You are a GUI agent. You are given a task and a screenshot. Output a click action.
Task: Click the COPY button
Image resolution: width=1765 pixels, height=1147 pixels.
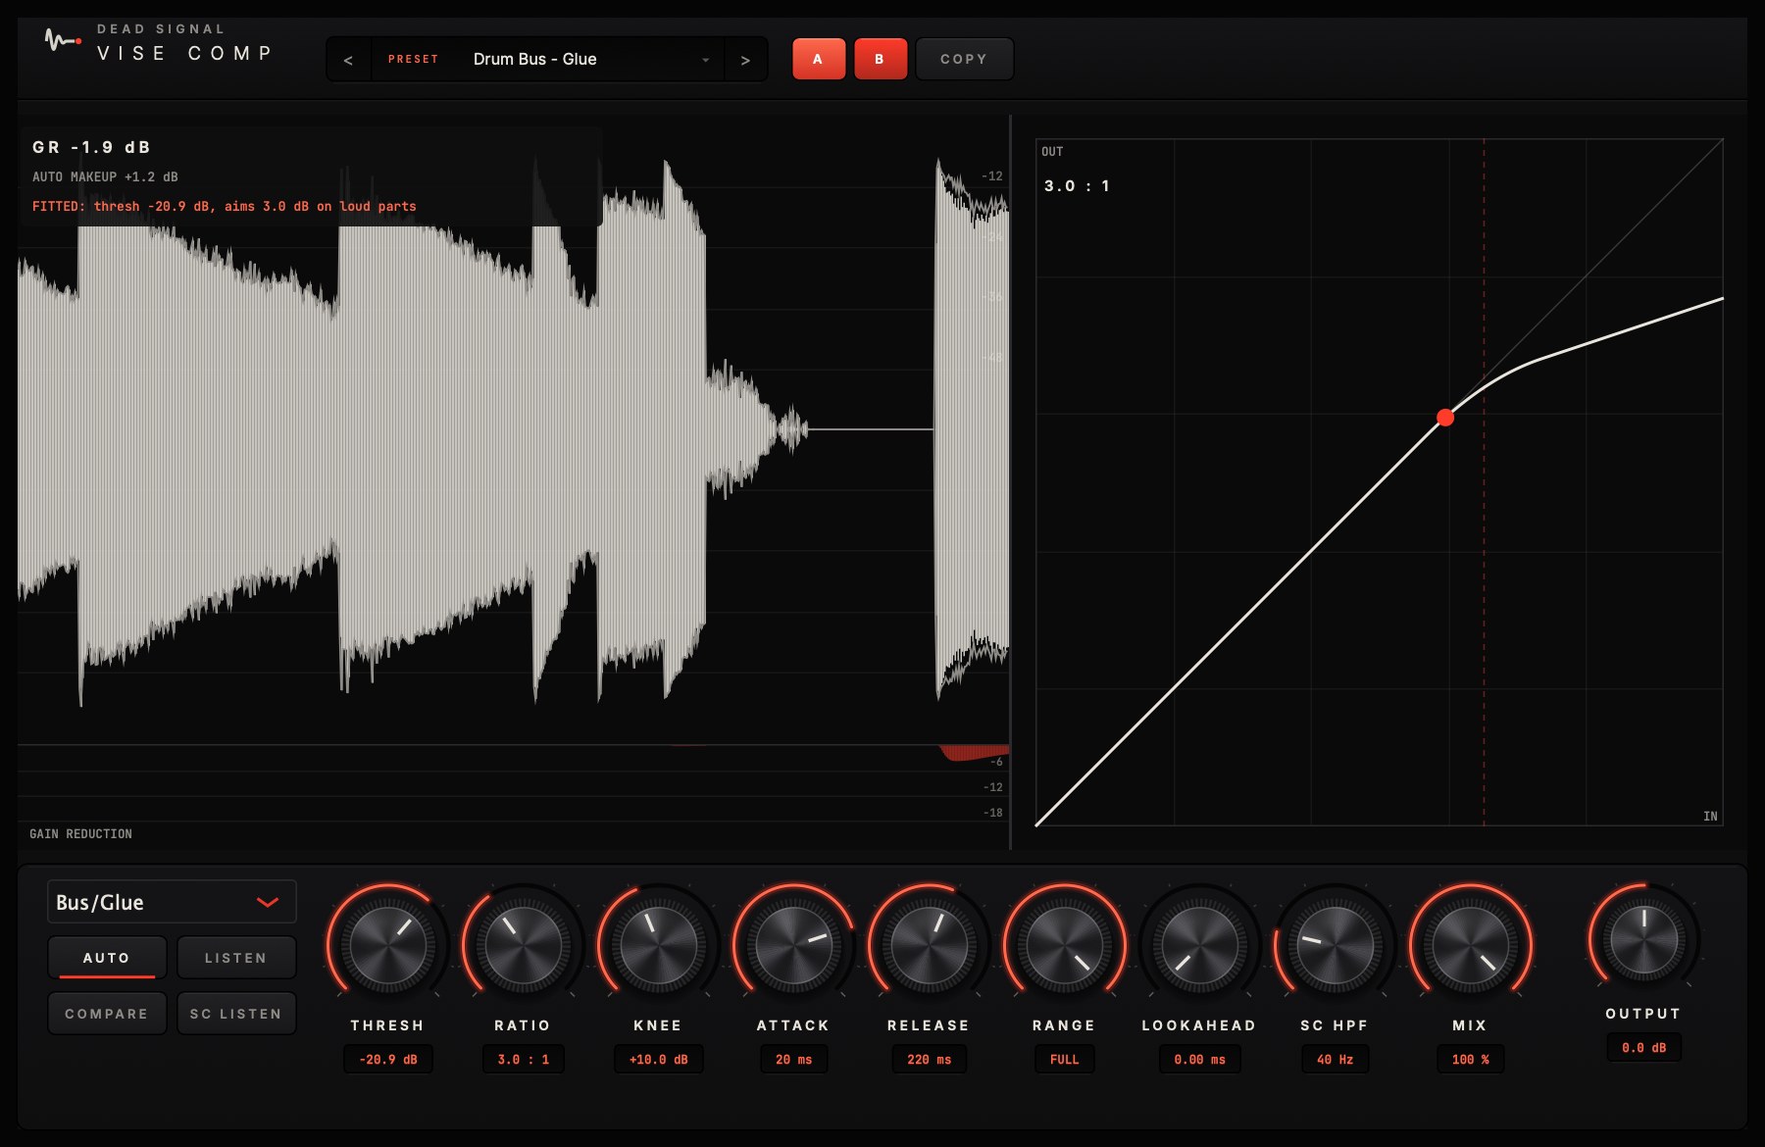click(x=965, y=59)
